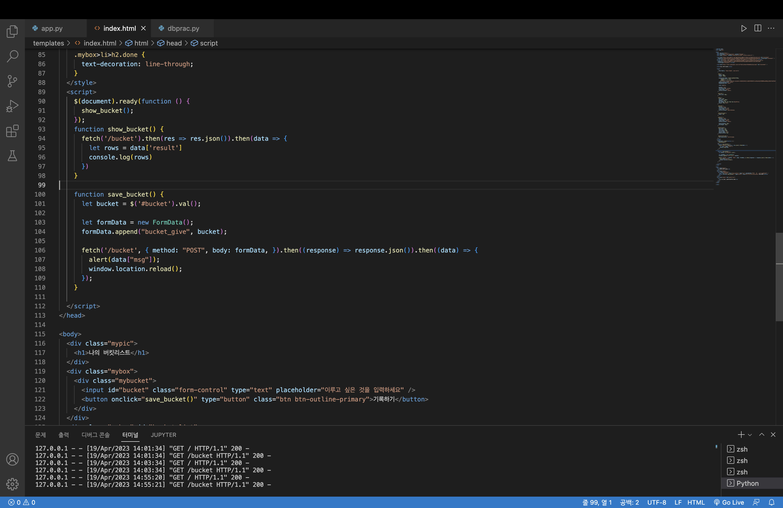Change language mode HTML

click(x=696, y=502)
